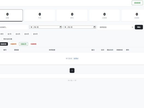Choose the 近90天 quick range
This screenshot has width=144, height=108.
(x=35, y=34)
